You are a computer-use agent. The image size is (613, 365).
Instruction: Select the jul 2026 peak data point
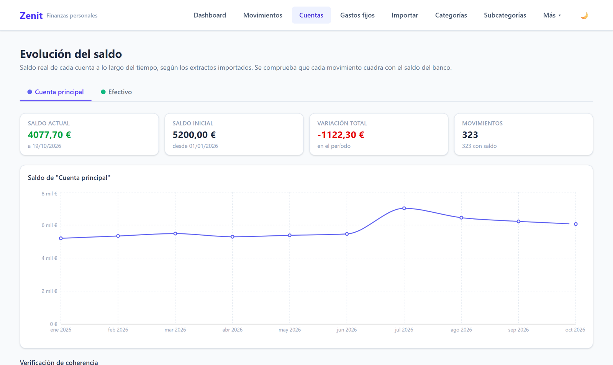coord(404,208)
